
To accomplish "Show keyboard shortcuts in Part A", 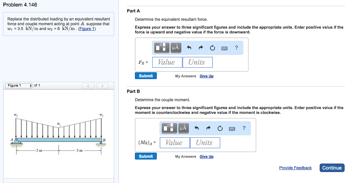I will (224, 48).
